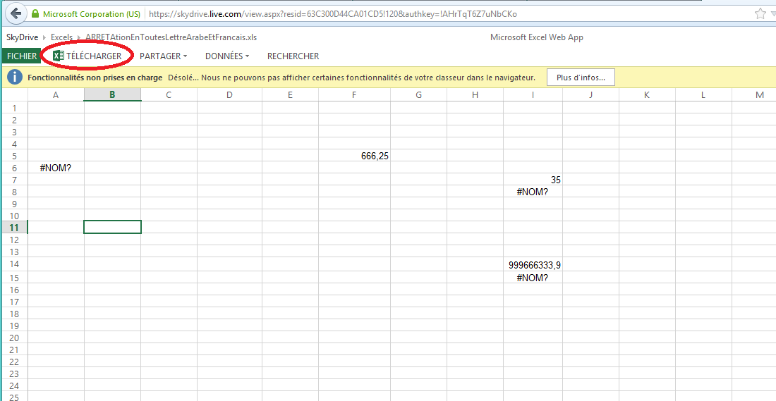Select column A header
This screenshot has width=776, height=401.
coord(56,95)
